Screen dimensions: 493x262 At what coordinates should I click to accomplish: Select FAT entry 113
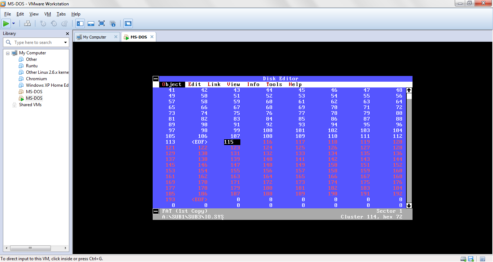pyautogui.click(x=170, y=142)
